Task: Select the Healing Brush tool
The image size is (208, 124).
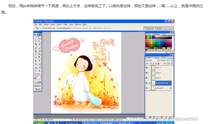Action: 36,48
